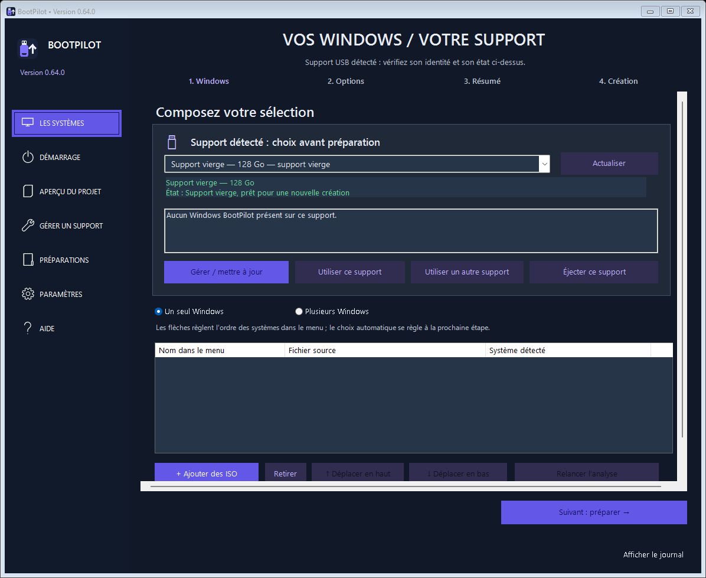This screenshot has width=706, height=578.
Task: Click the Nom dans le menu column header
Action: point(220,350)
